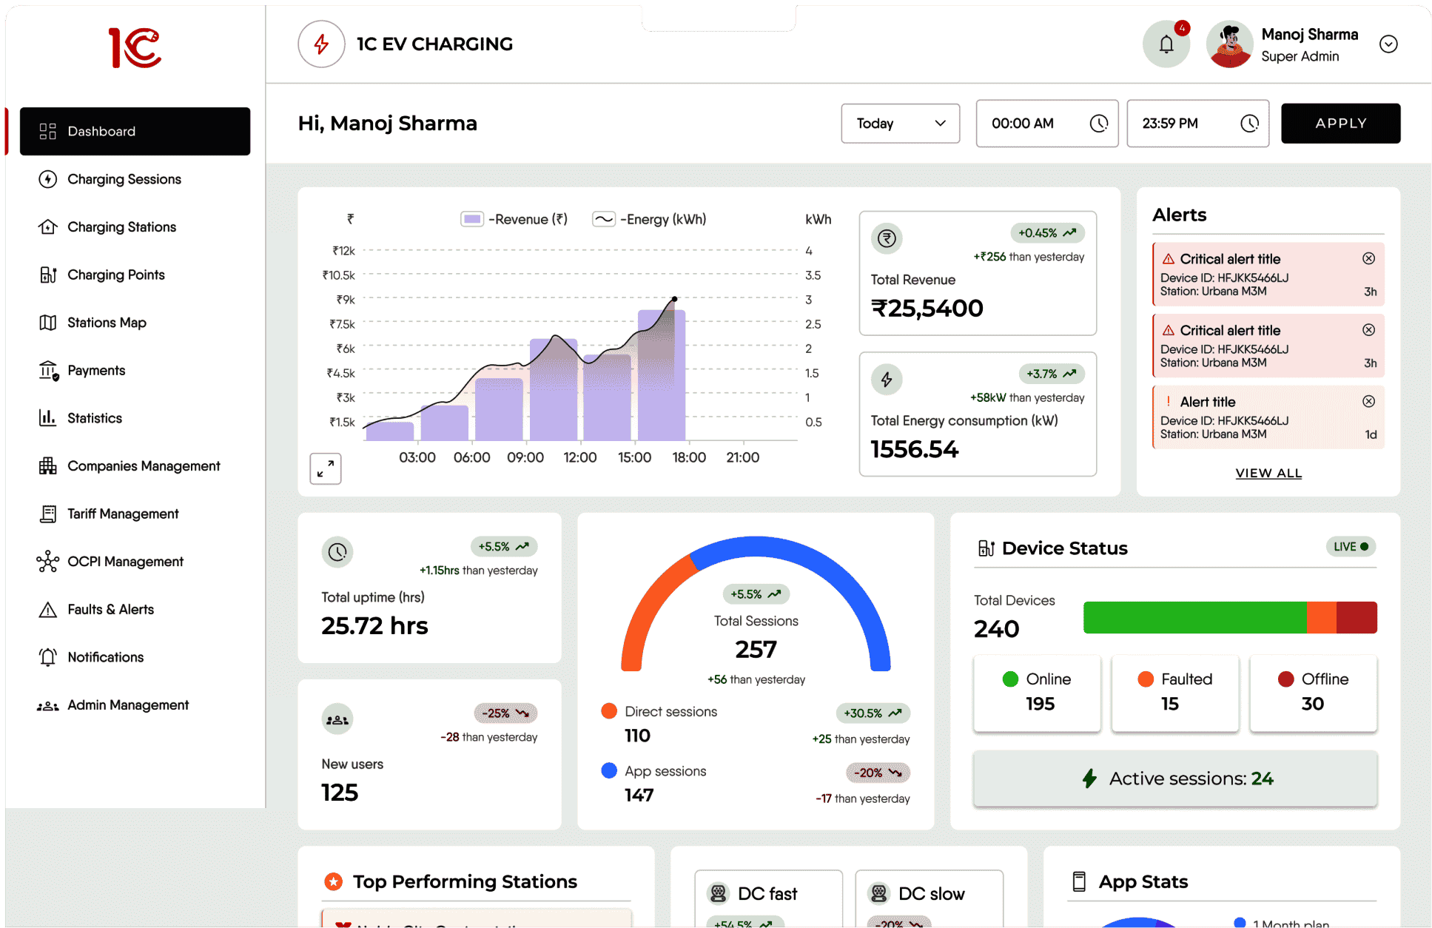This screenshot has width=1432, height=928.
Task: Open Charging Stations in the sidebar
Action: tap(121, 227)
